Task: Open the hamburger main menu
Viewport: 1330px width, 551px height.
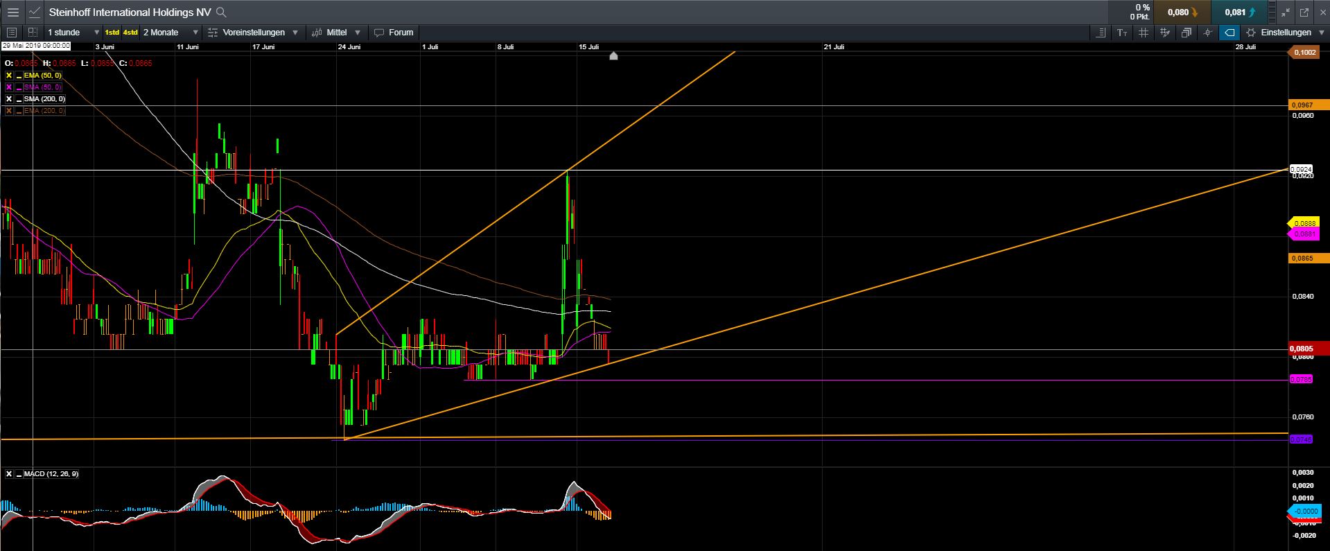Action: pos(12,12)
